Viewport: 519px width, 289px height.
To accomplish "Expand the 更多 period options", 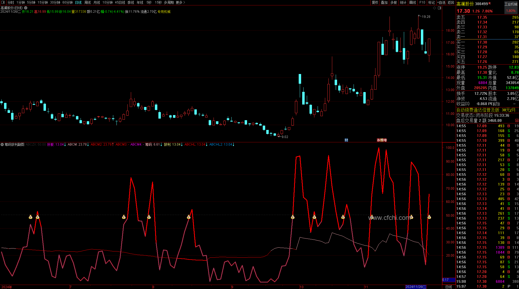I will click(180, 2).
